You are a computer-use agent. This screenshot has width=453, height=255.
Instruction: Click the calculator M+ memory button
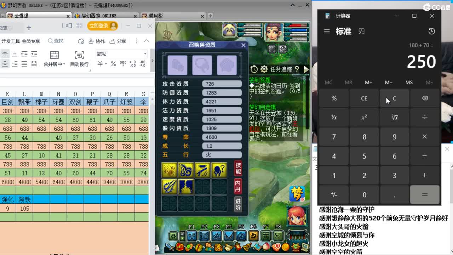[369, 82]
